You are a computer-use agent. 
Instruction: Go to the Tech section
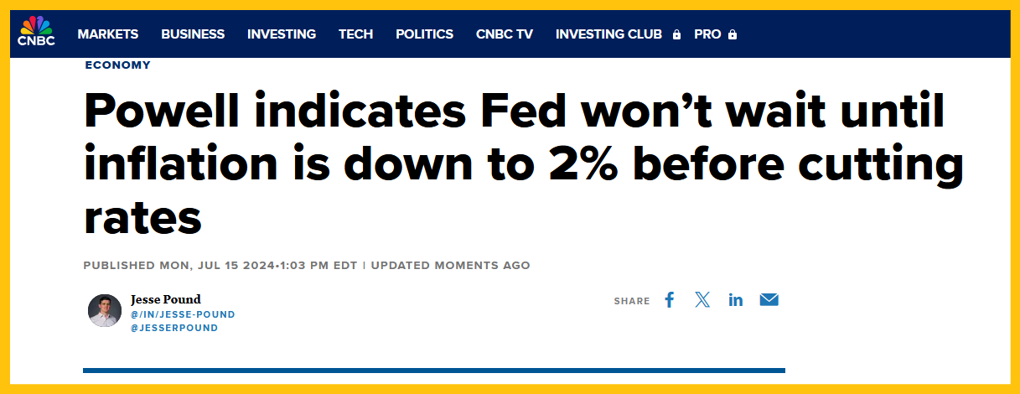coord(355,34)
